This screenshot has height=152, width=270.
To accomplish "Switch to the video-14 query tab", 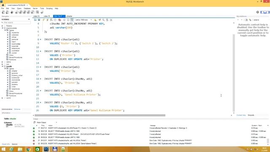I will tap(37, 16).
